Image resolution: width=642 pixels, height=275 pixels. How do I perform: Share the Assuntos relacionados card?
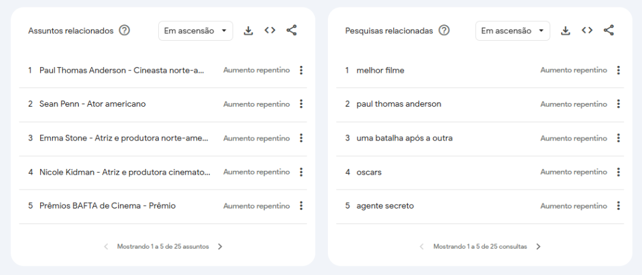pos(291,31)
